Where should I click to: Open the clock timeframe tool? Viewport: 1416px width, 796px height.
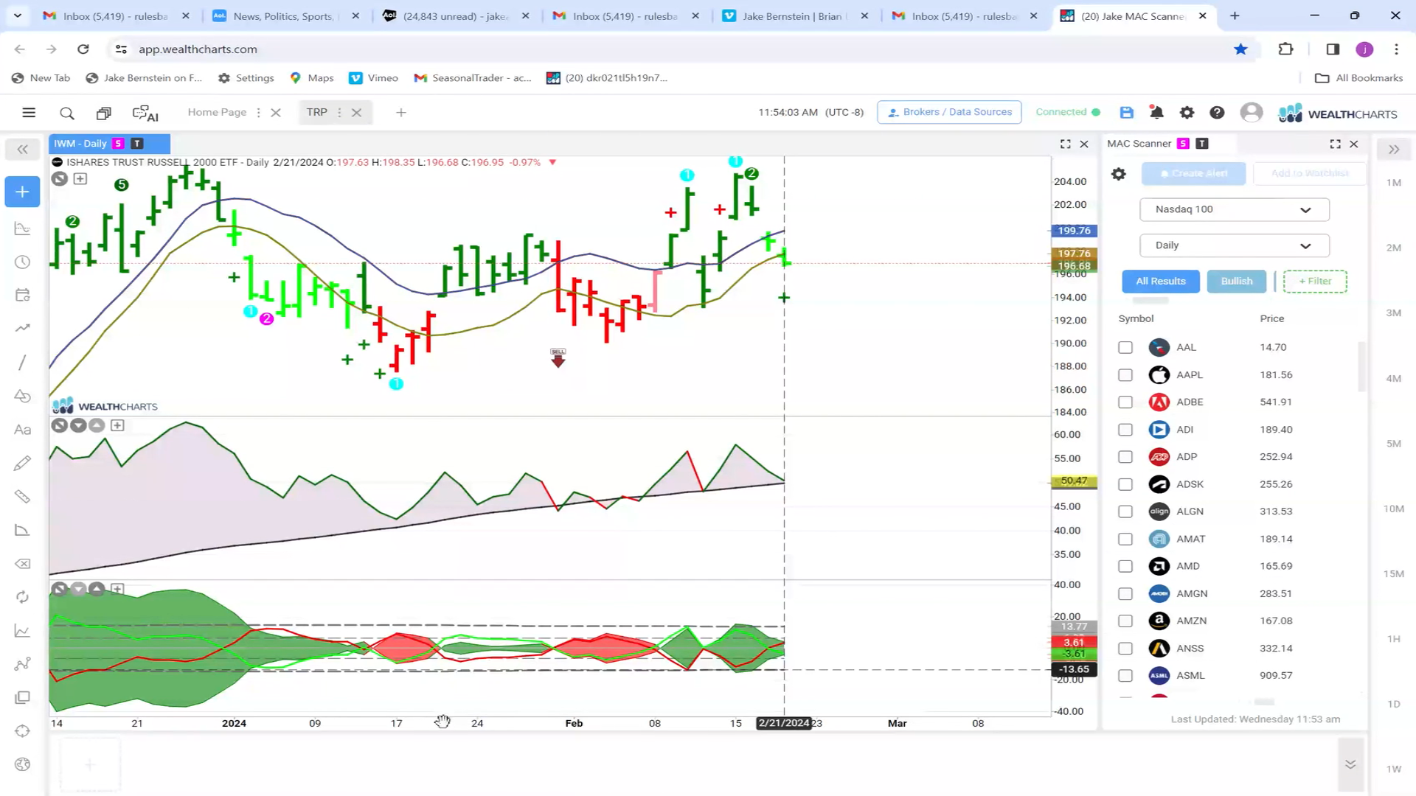coord(23,262)
